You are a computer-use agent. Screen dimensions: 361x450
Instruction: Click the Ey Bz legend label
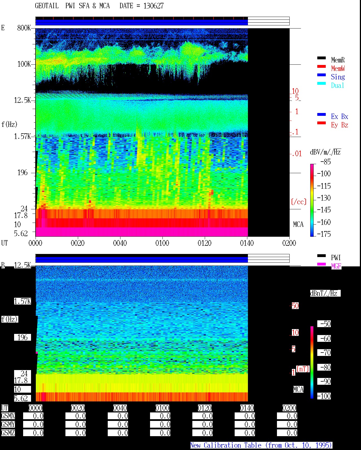click(x=340, y=125)
